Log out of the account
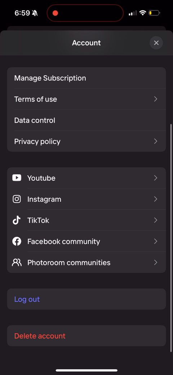173x375 pixels. click(86, 299)
